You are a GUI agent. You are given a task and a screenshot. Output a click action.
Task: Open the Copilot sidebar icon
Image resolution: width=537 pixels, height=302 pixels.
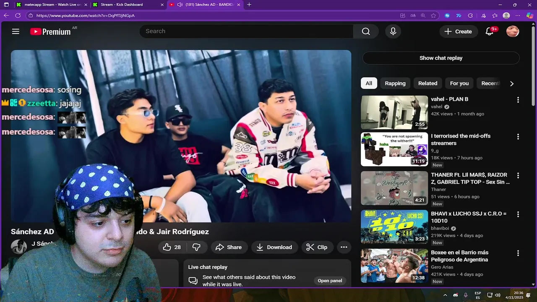[530, 16]
